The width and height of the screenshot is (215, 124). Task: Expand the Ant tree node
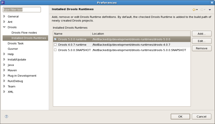4,22
